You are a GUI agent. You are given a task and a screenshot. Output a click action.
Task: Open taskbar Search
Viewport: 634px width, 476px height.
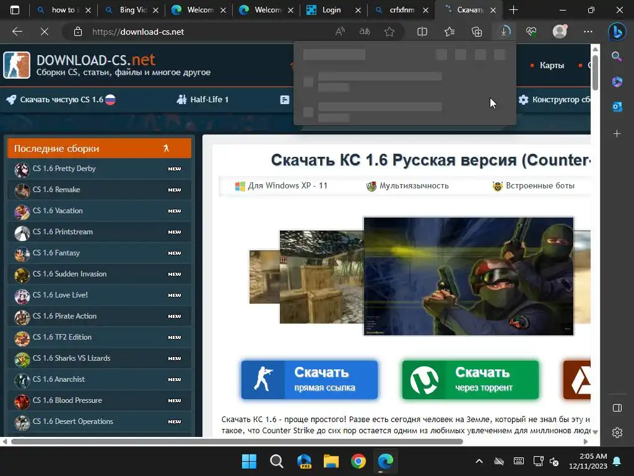[x=277, y=461]
